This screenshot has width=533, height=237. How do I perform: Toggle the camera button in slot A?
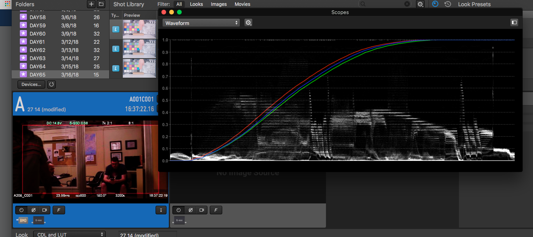coord(44,210)
